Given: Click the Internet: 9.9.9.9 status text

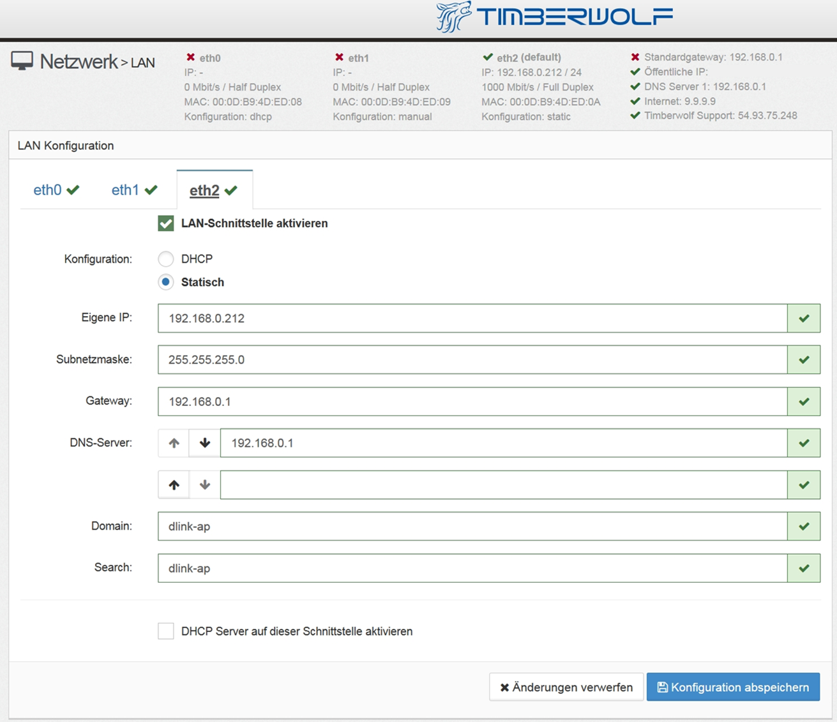Looking at the screenshot, I should click(x=680, y=101).
